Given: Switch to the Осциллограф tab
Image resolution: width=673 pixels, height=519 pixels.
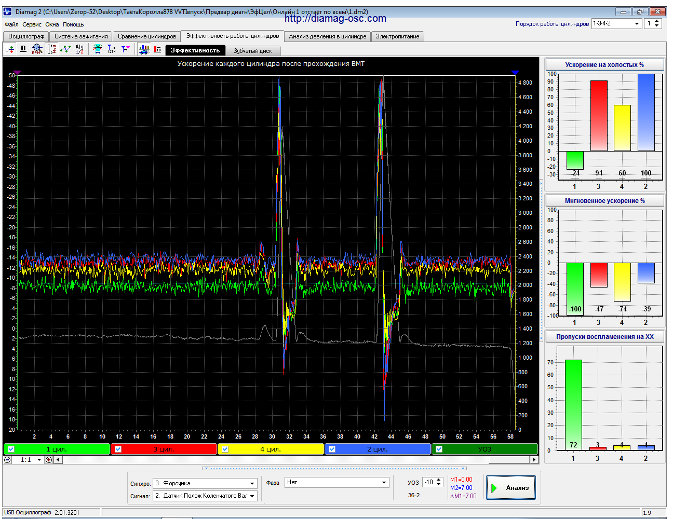Looking at the screenshot, I should 26,36.
